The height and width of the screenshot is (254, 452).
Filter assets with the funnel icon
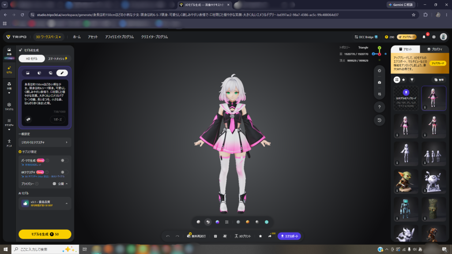(412, 80)
